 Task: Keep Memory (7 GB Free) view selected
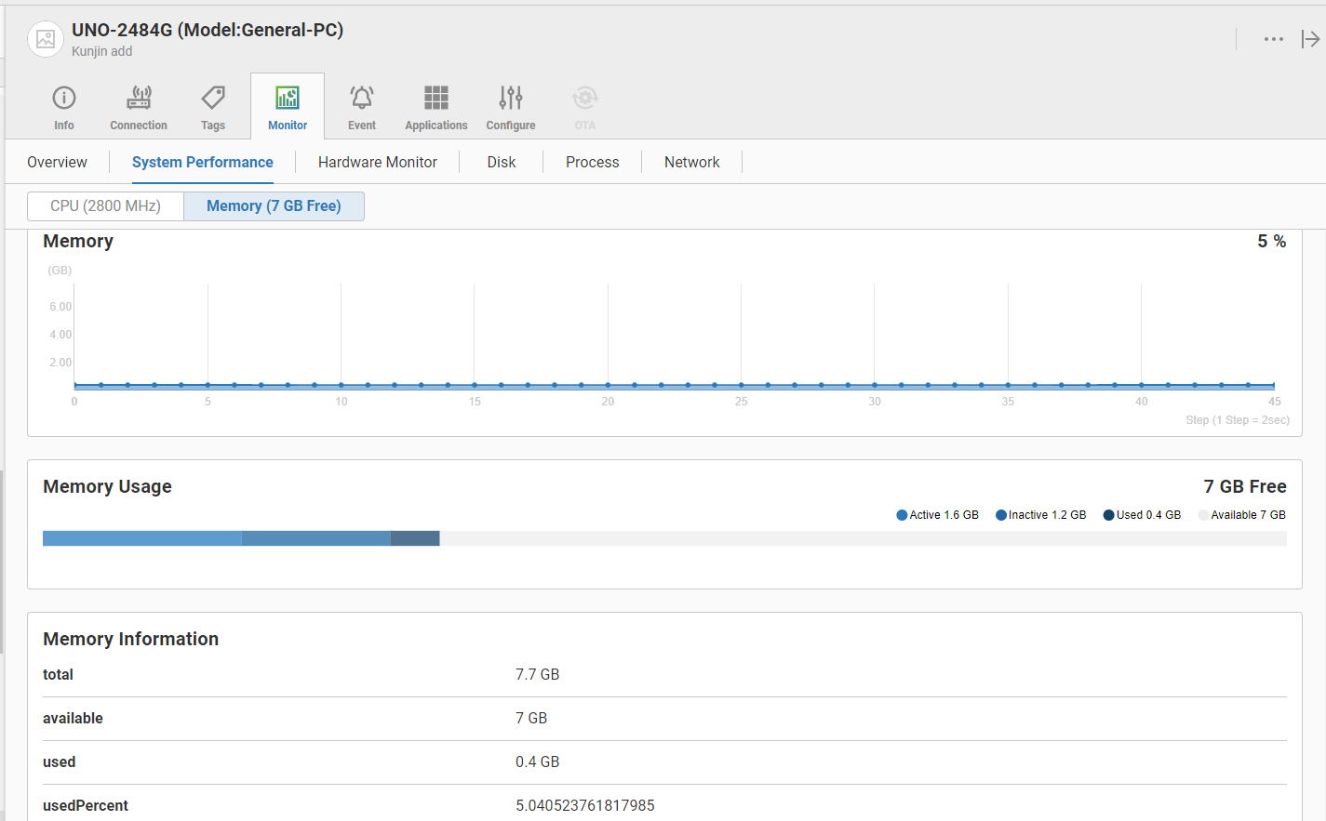[x=274, y=205]
